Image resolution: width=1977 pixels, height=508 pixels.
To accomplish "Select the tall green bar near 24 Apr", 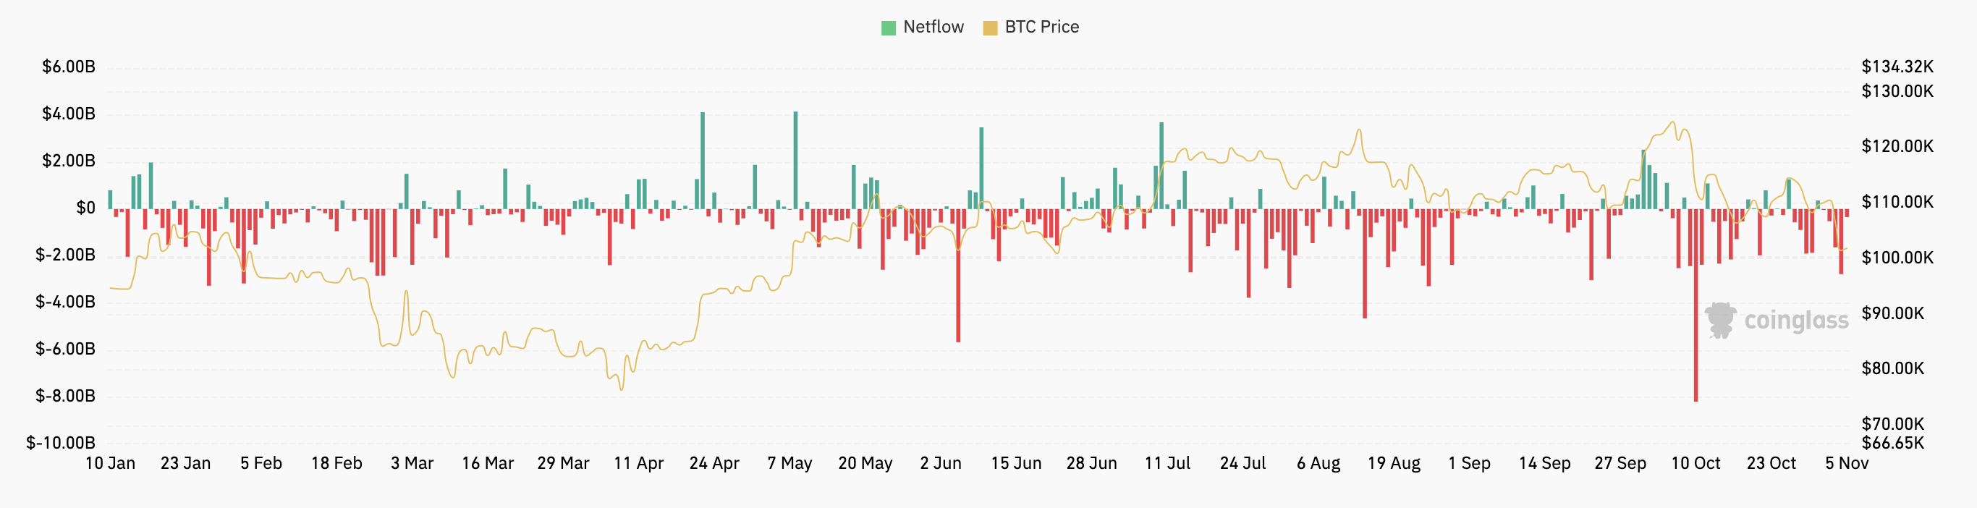I will click(x=702, y=161).
